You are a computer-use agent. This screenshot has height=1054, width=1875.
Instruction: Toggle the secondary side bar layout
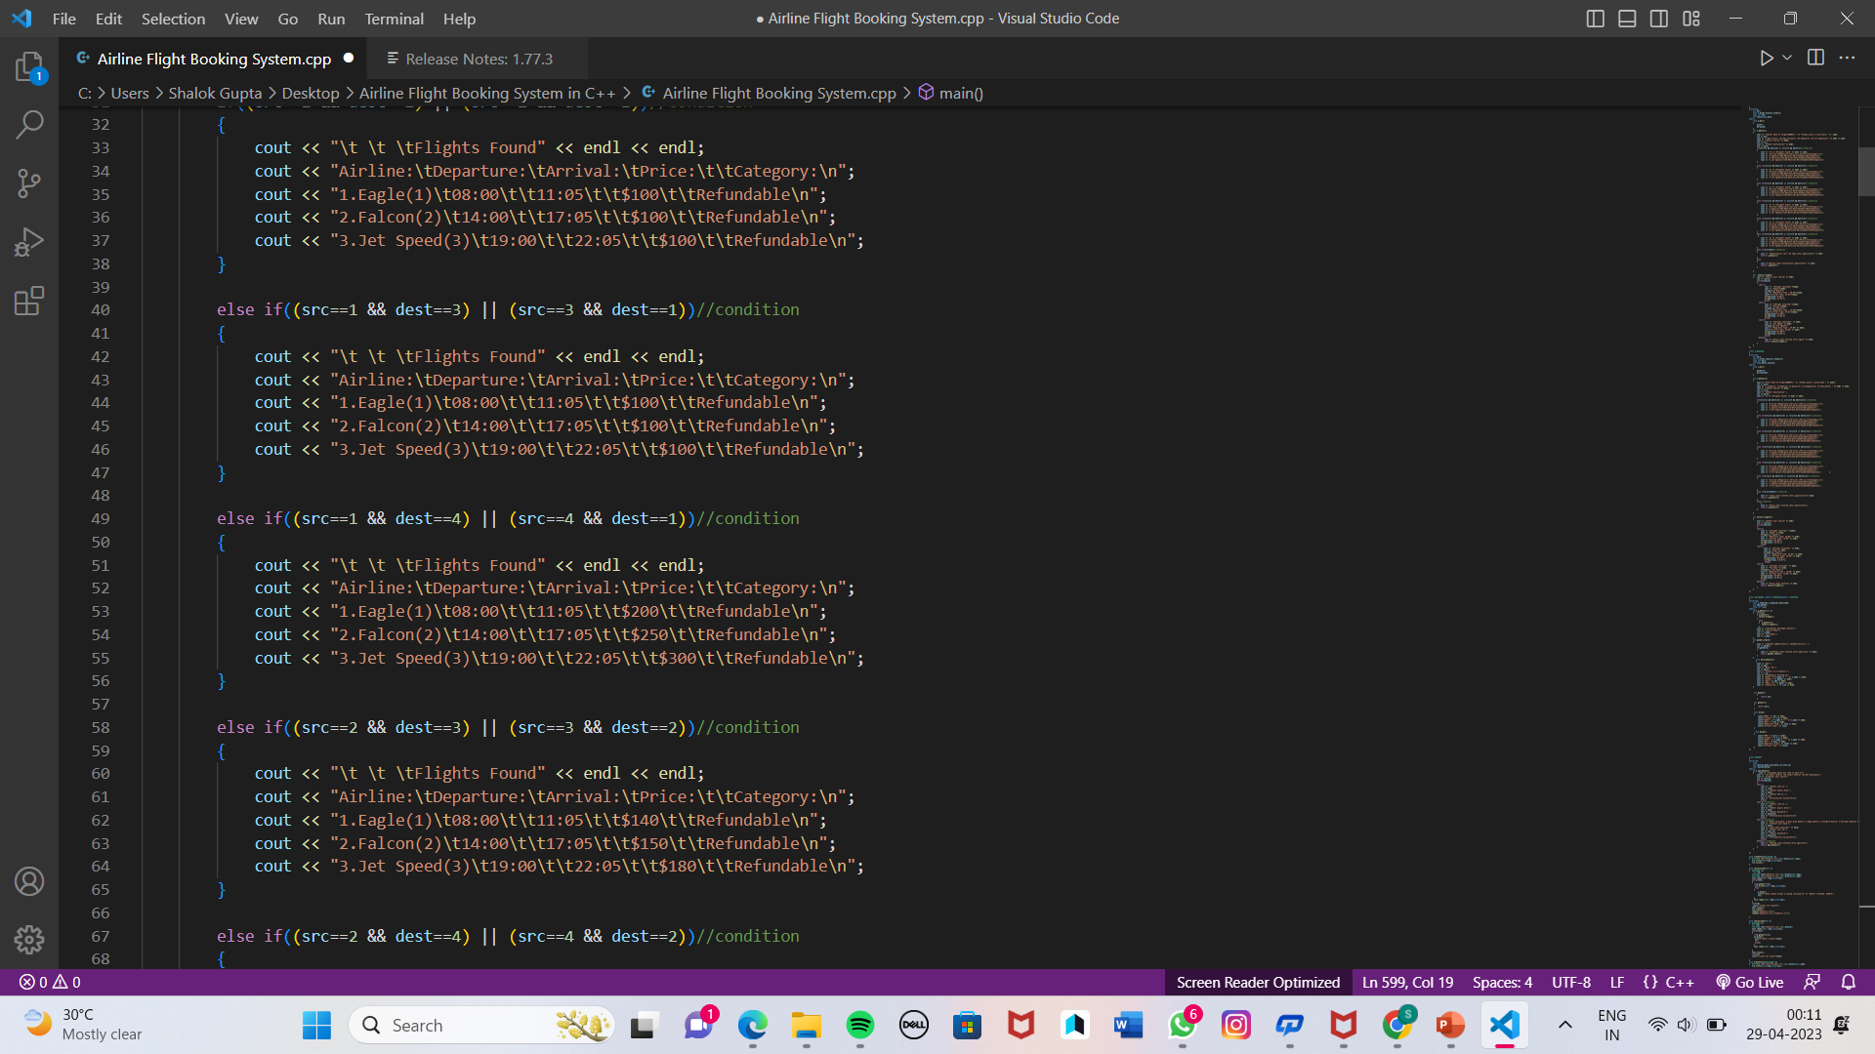coord(1659,19)
